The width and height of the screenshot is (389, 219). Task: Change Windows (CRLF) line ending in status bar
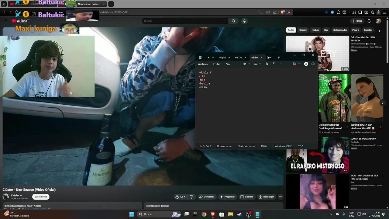click(x=284, y=146)
